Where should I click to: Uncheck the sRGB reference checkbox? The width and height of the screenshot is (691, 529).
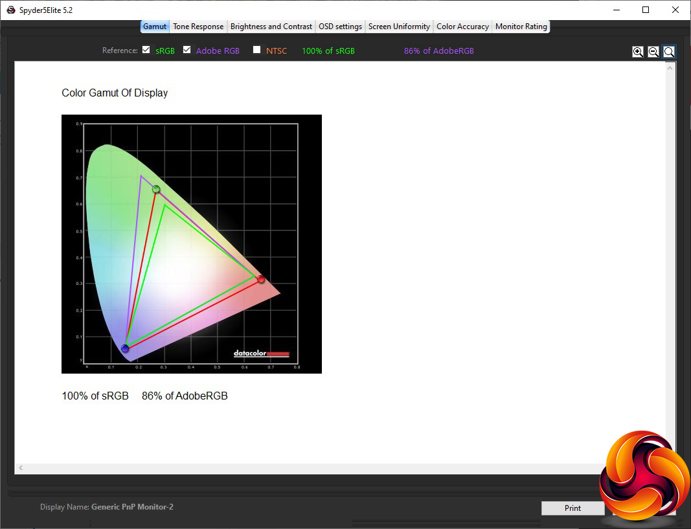[146, 50]
